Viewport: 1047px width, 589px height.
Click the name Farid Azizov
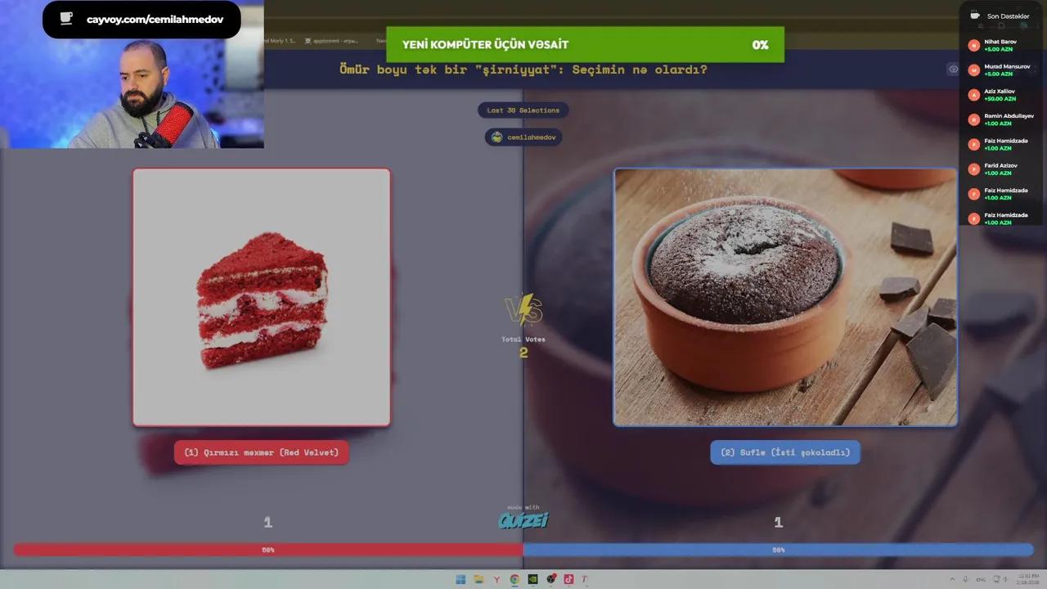(1000, 166)
